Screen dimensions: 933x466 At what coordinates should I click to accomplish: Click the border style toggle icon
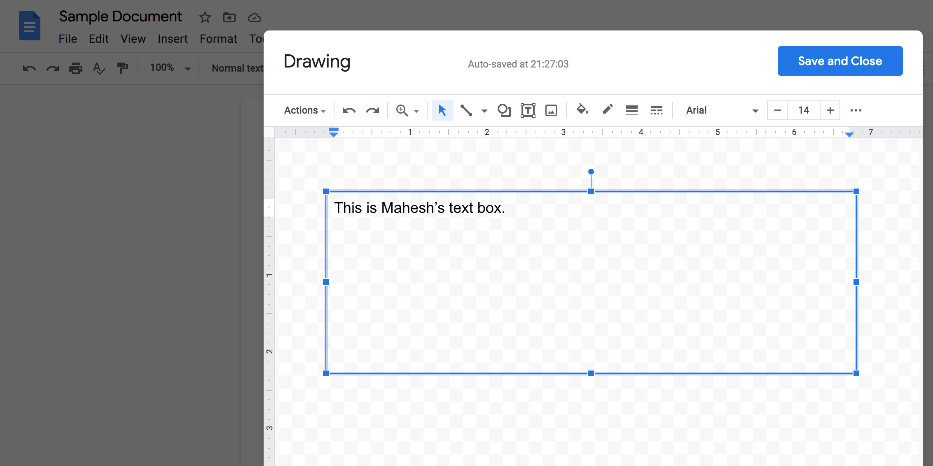pos(657,111)
